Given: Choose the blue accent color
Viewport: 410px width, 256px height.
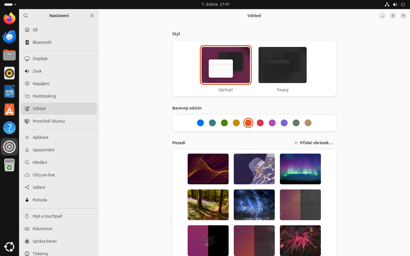Looking at the screenshot, I should 200,123.
